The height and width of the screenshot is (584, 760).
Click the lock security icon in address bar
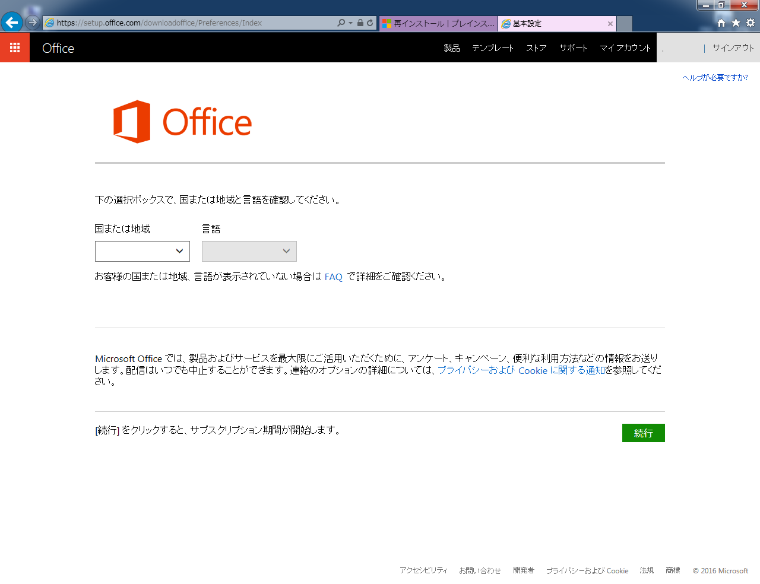point(360,23)
